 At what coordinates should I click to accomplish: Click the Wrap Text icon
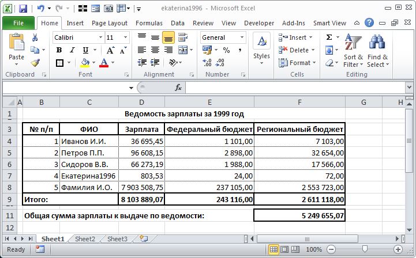(x=183, y=37)
